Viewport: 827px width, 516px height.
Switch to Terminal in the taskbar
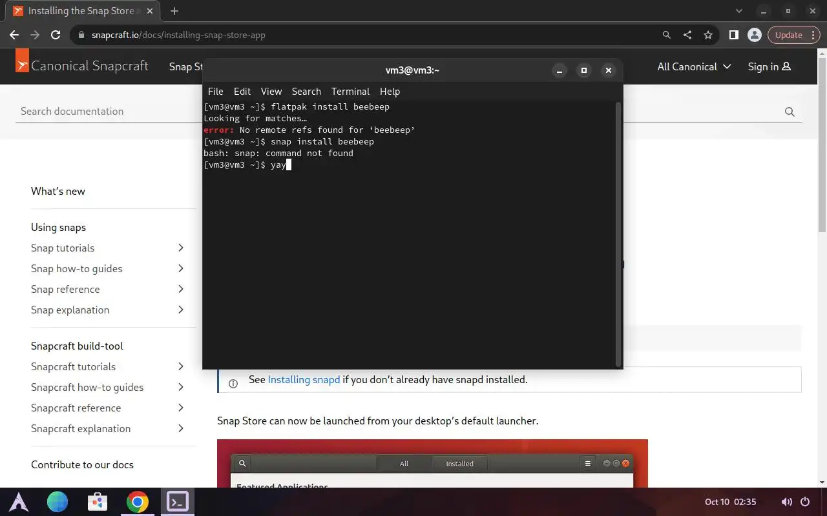pyautogui.click(x=177, y=501)
